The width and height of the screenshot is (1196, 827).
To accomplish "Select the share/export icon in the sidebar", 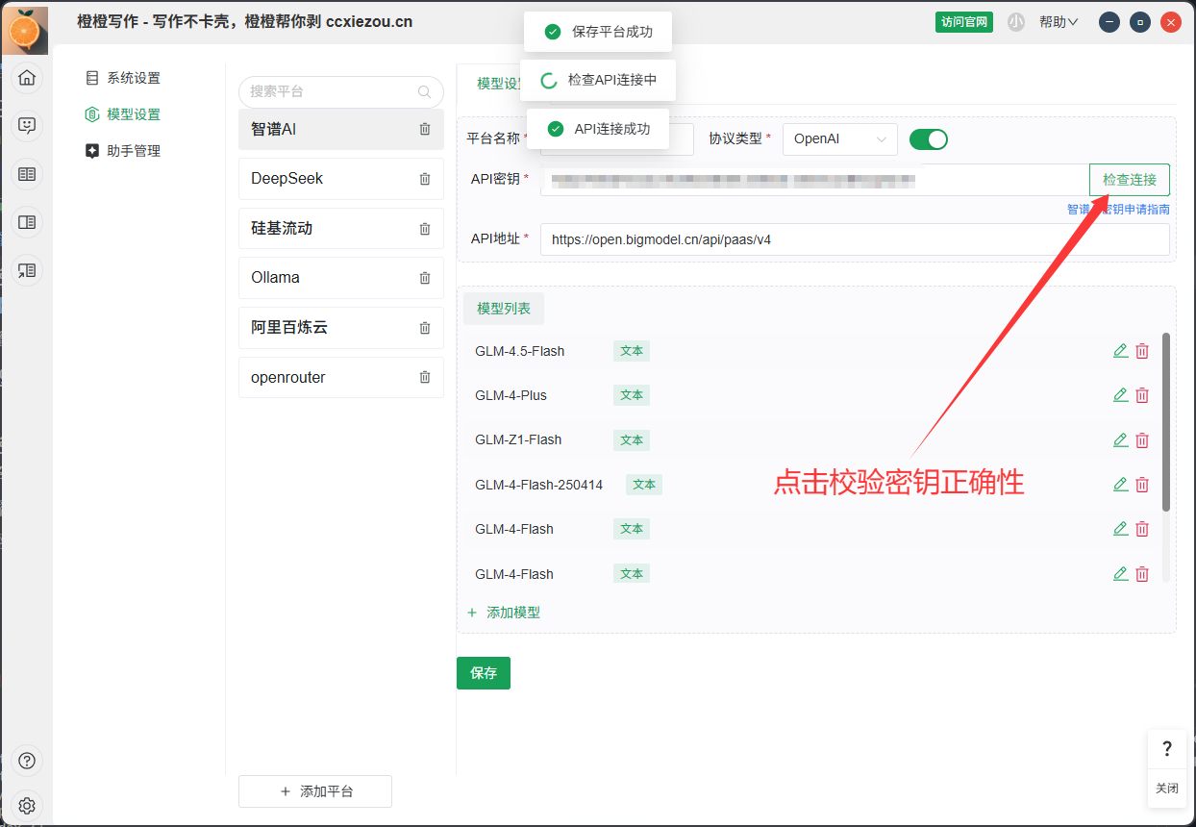I will [x=27, y=270].
